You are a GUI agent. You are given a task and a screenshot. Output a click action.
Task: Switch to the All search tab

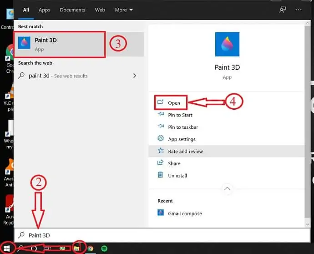click(x=26, y=10)
